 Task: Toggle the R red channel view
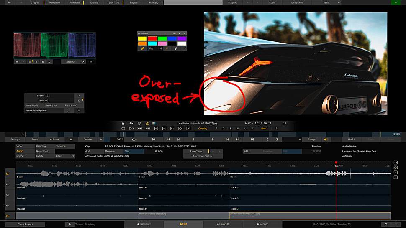216,128
